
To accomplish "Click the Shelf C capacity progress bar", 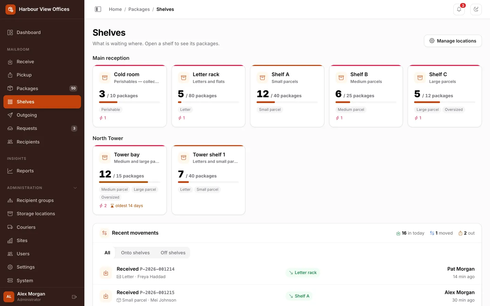I will click(x=445, y=102).
